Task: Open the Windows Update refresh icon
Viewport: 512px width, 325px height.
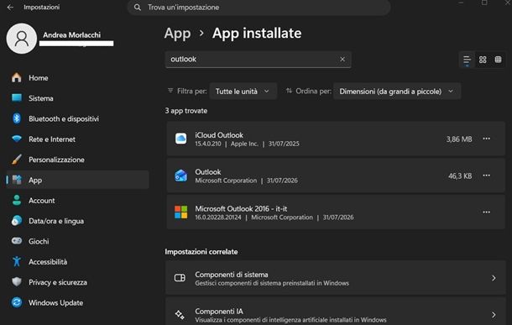Action: pos(17,302)
